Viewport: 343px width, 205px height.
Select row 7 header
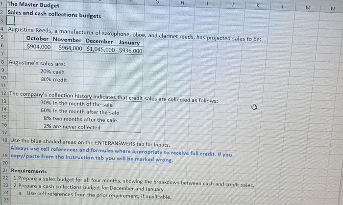[2, 53]
